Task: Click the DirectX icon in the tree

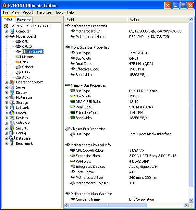Action: tap(12, 113)
